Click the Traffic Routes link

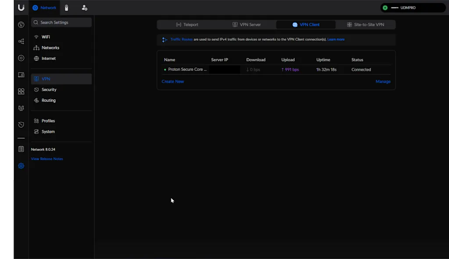point(181,39)
